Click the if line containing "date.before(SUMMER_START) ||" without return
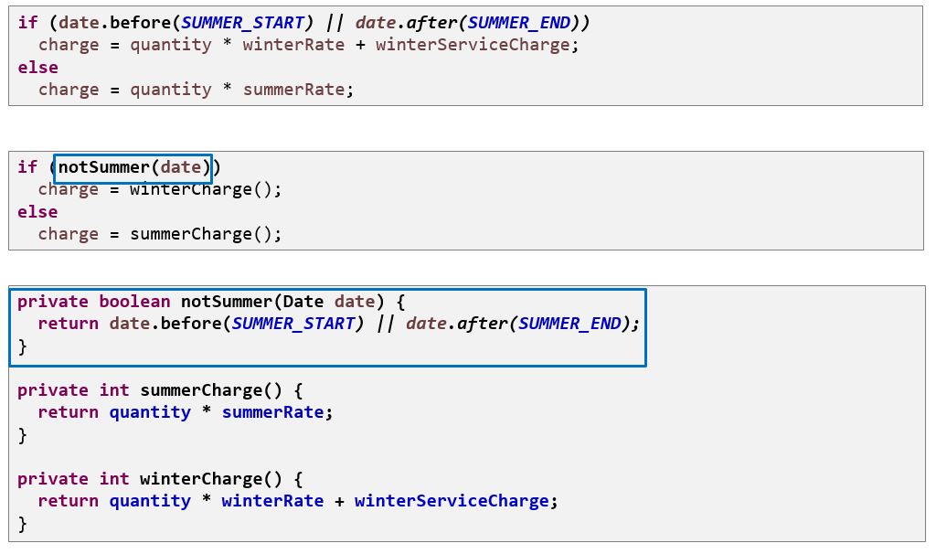This screenshot has height=554, width=936. [x=303, y=23]
